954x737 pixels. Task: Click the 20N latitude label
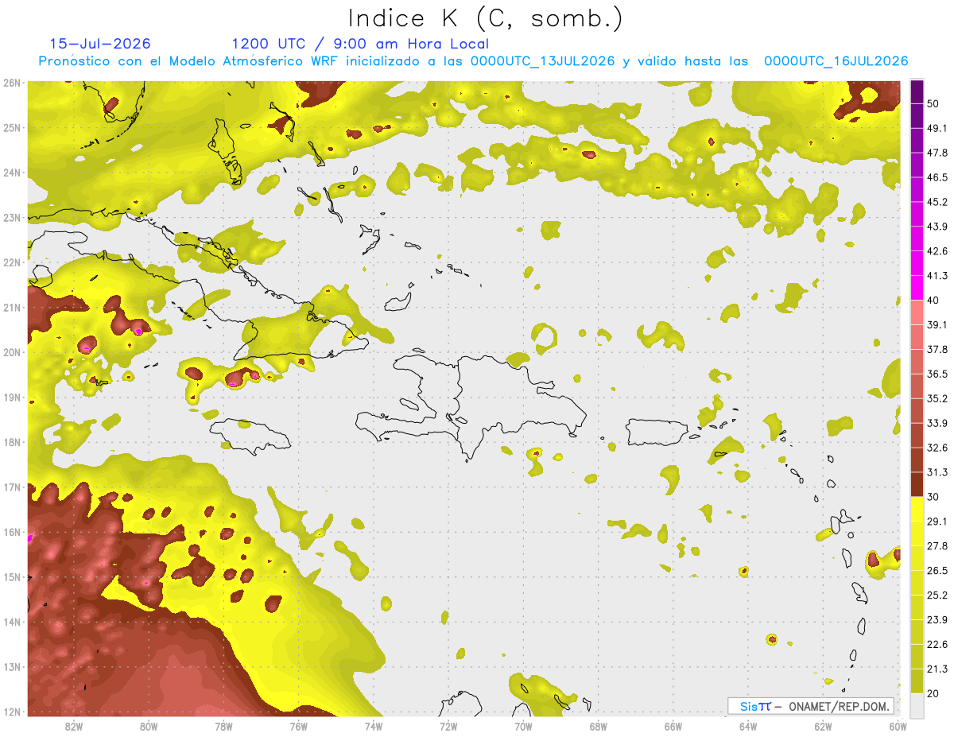(x=11, y=352)
